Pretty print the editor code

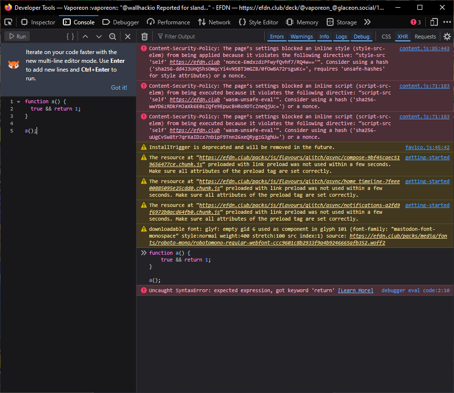[x=70, y=37]
